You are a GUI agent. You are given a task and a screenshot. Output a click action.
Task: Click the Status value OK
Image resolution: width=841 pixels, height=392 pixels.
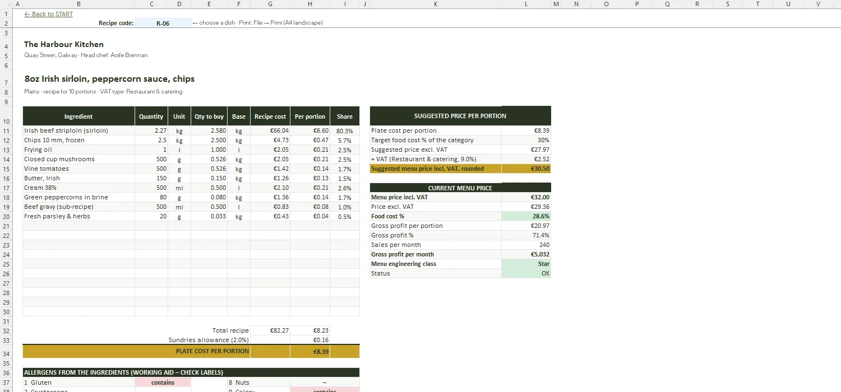526,273
